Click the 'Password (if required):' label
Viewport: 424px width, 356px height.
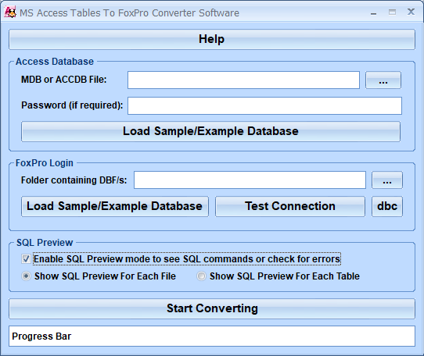coord(72,105)
